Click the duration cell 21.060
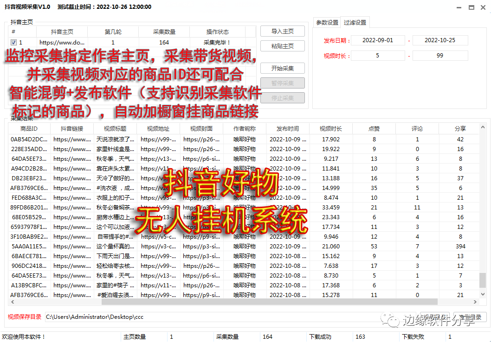Viewport: 491px width, 342px height. (331, 247)
